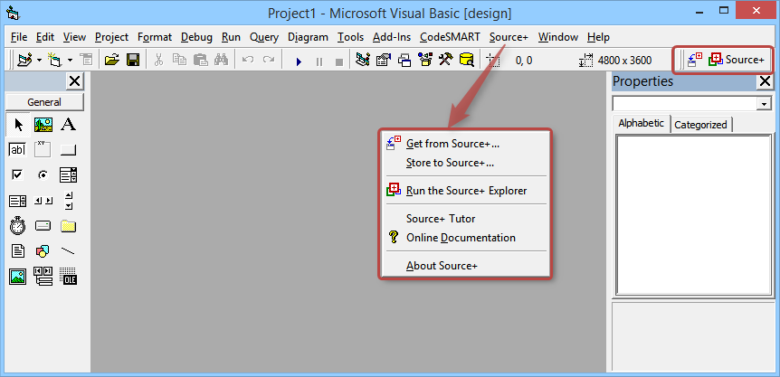Click the Paste toolbar icon

tap(200, 60)
